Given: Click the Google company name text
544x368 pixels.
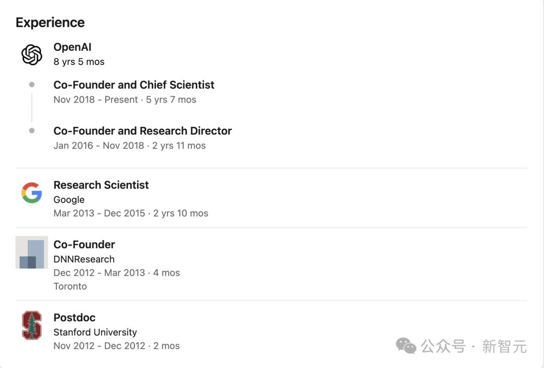Looking at the screenshot, I should coord(69,200).
